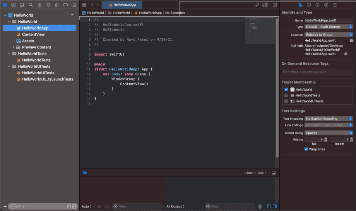
Task: Open the History inspector clock icon
Action: pos(309,5)
